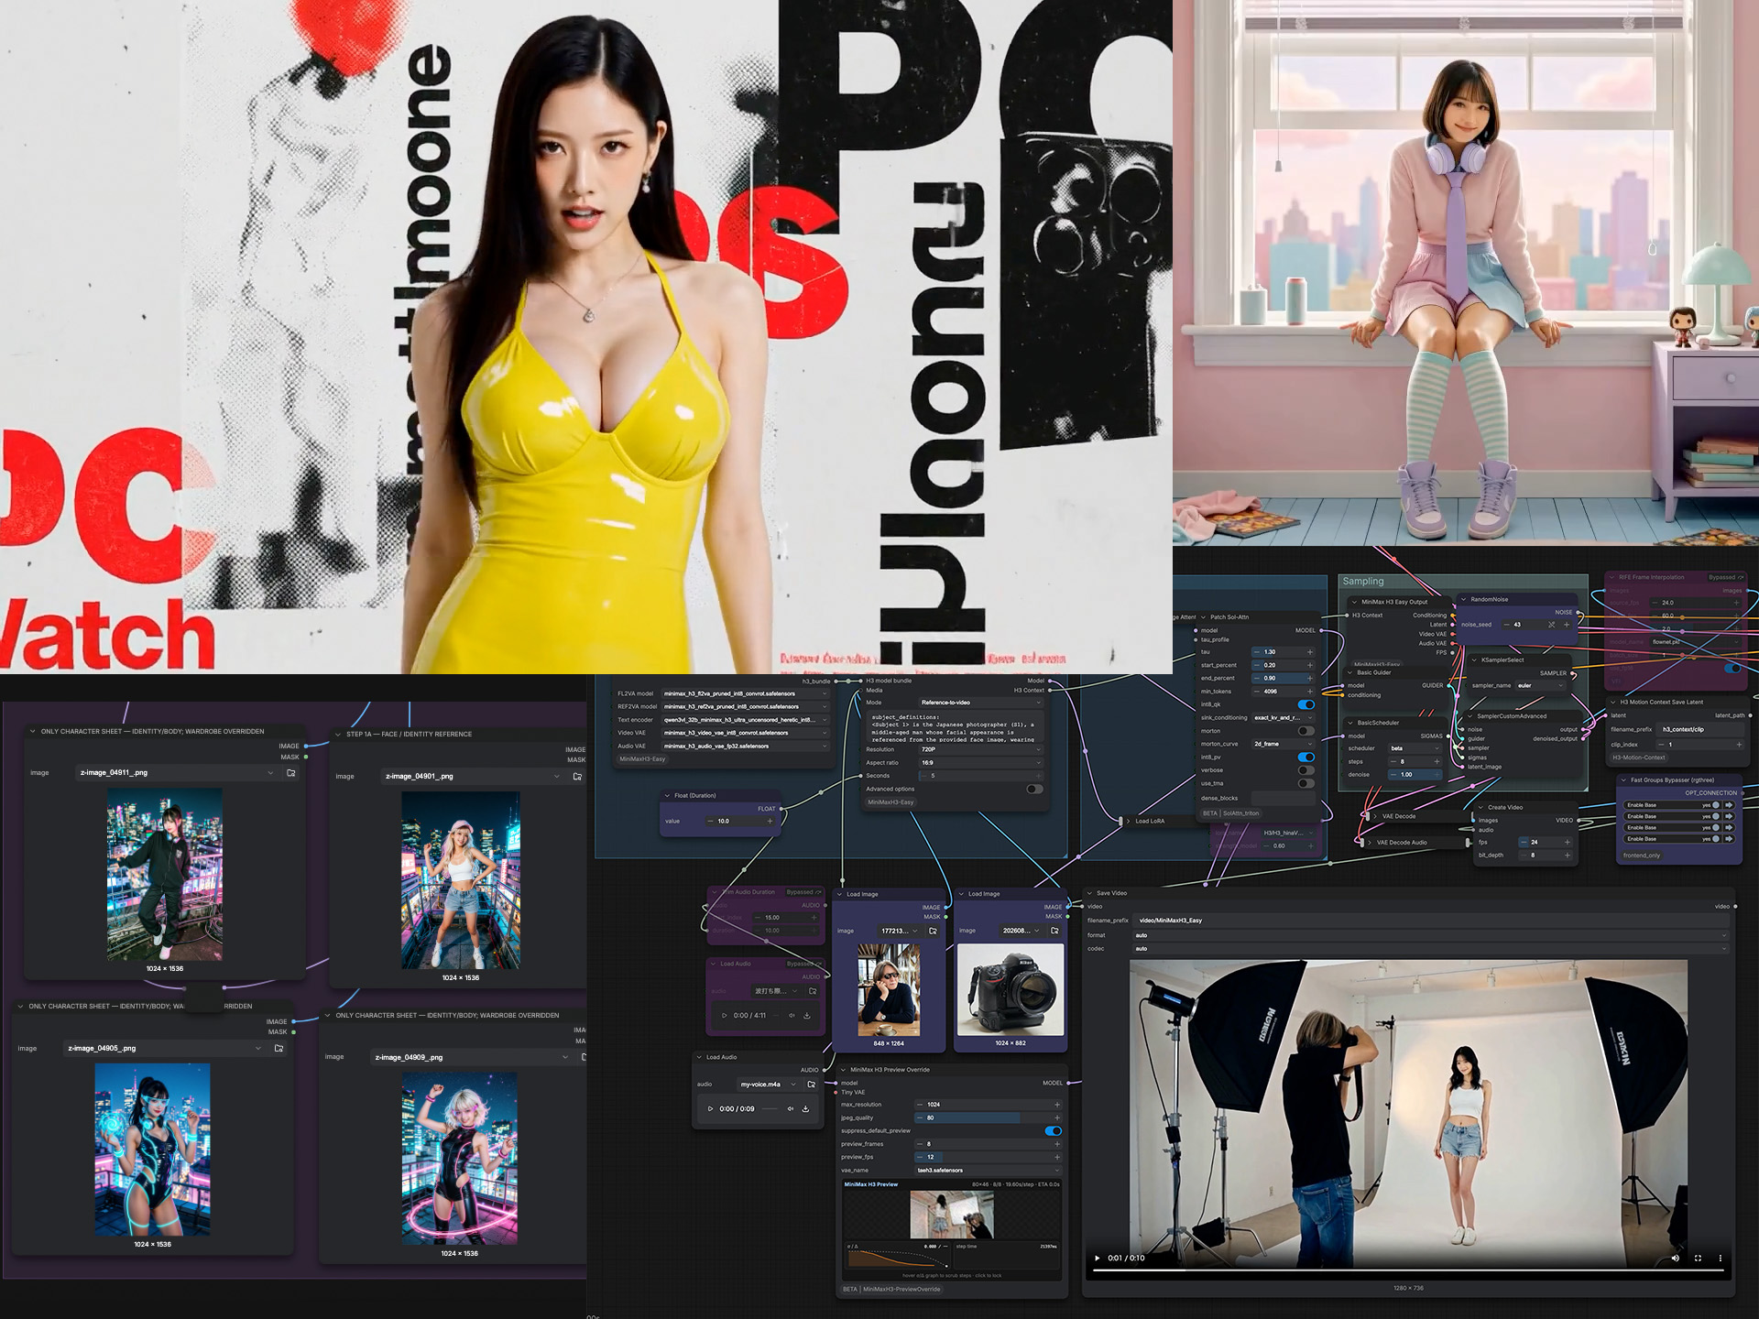
Task: Play the bypassed 4:11 audio track
Action: 725,1015
